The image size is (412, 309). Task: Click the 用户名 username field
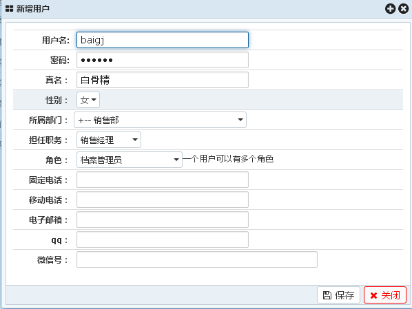[163, 40]
